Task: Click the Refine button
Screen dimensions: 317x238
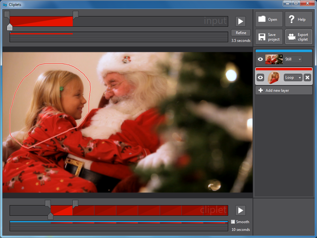Action: [x=241, y=33]
